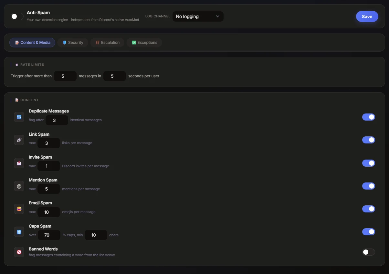Edit the max Discord invites field
The width and height of the screenshot is (389, 274).
point(49,166)
